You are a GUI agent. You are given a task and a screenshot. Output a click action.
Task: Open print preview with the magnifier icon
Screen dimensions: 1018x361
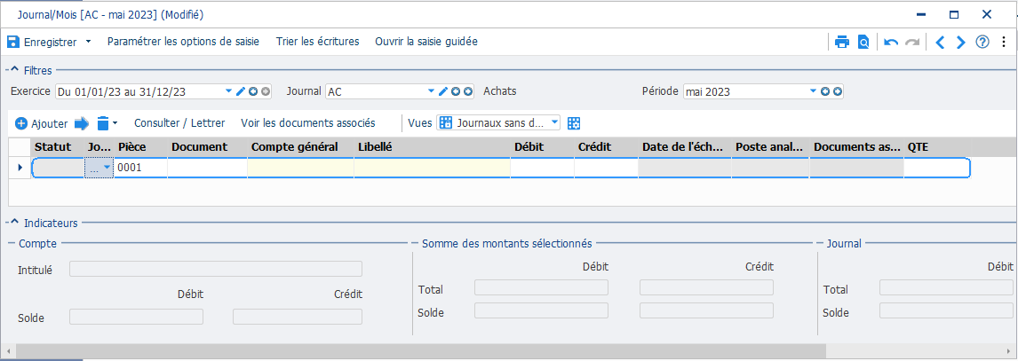[863, 42]
